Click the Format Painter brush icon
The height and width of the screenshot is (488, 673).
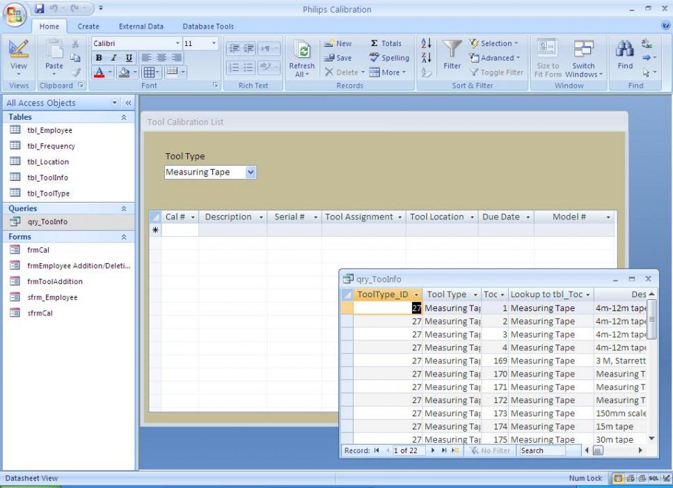(76, 72)
